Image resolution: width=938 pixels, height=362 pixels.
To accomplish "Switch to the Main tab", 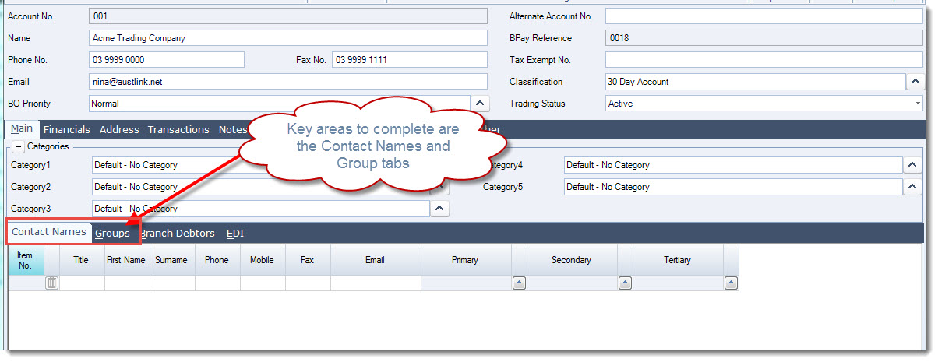I will coord(22,129).
